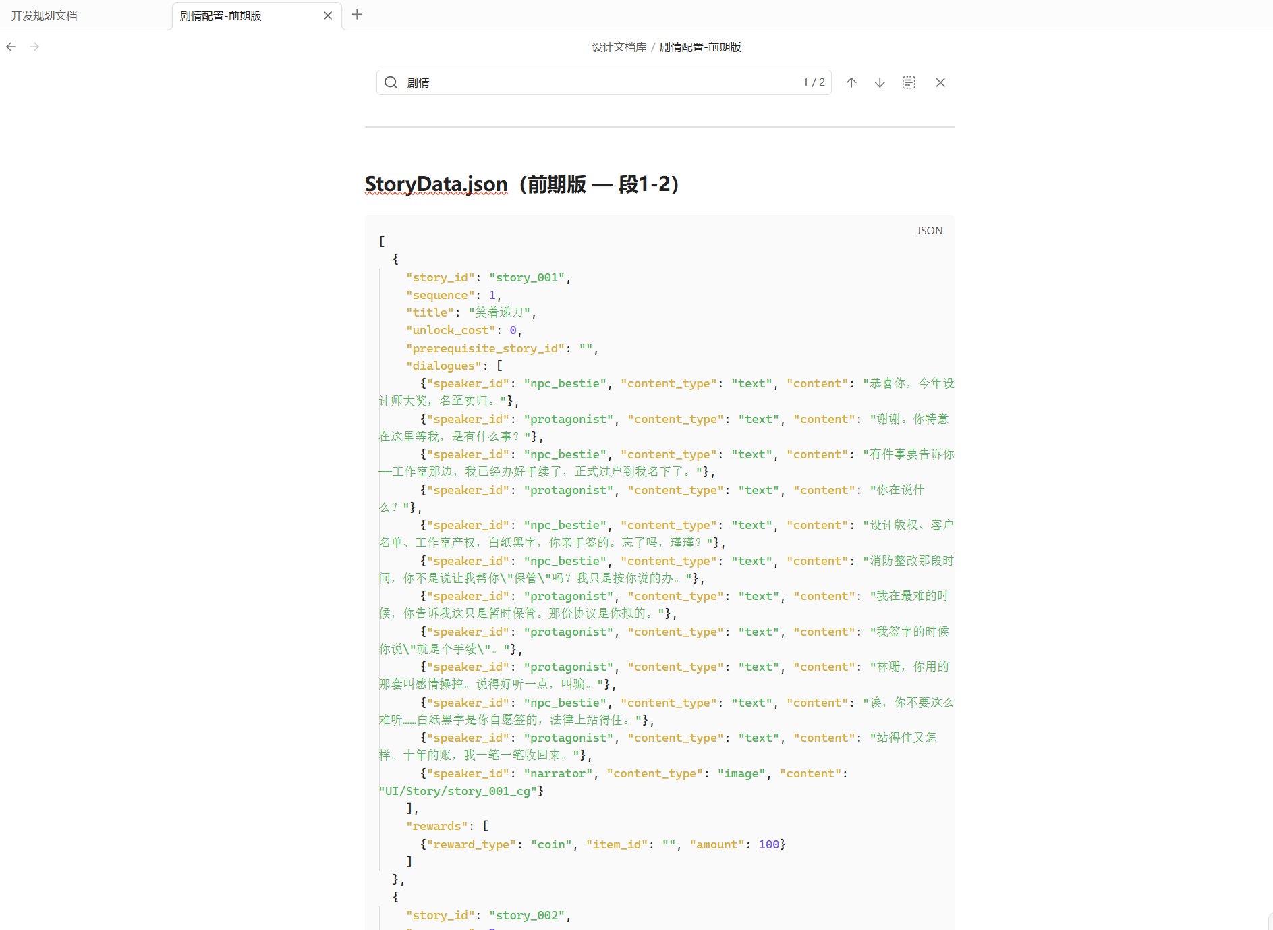Click the amount value 100
This screenshot has height=930, width=1273.
769,844
